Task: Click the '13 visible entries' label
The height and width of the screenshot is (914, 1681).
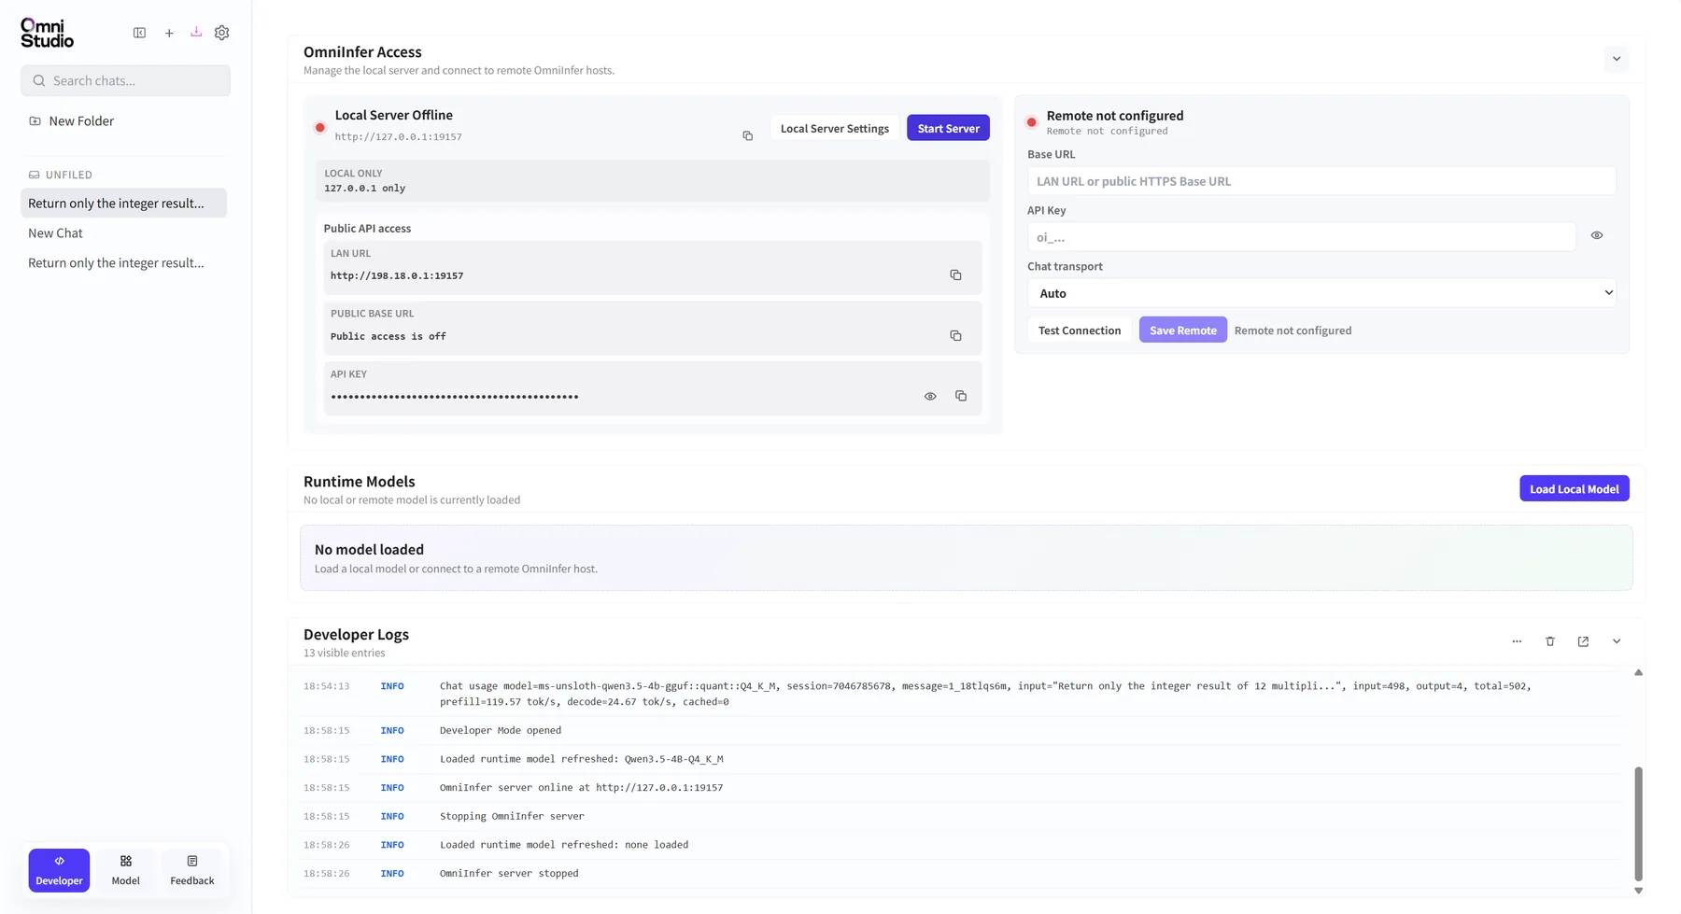Action: click(x=344, y=653)
